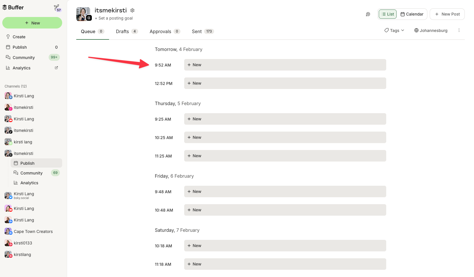Select the Kirsti Lang bsky.social channel
474x277 pixels.
click(24, 195)
